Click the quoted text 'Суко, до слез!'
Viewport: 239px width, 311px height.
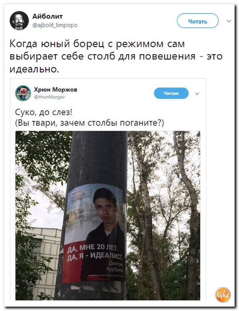44,112
